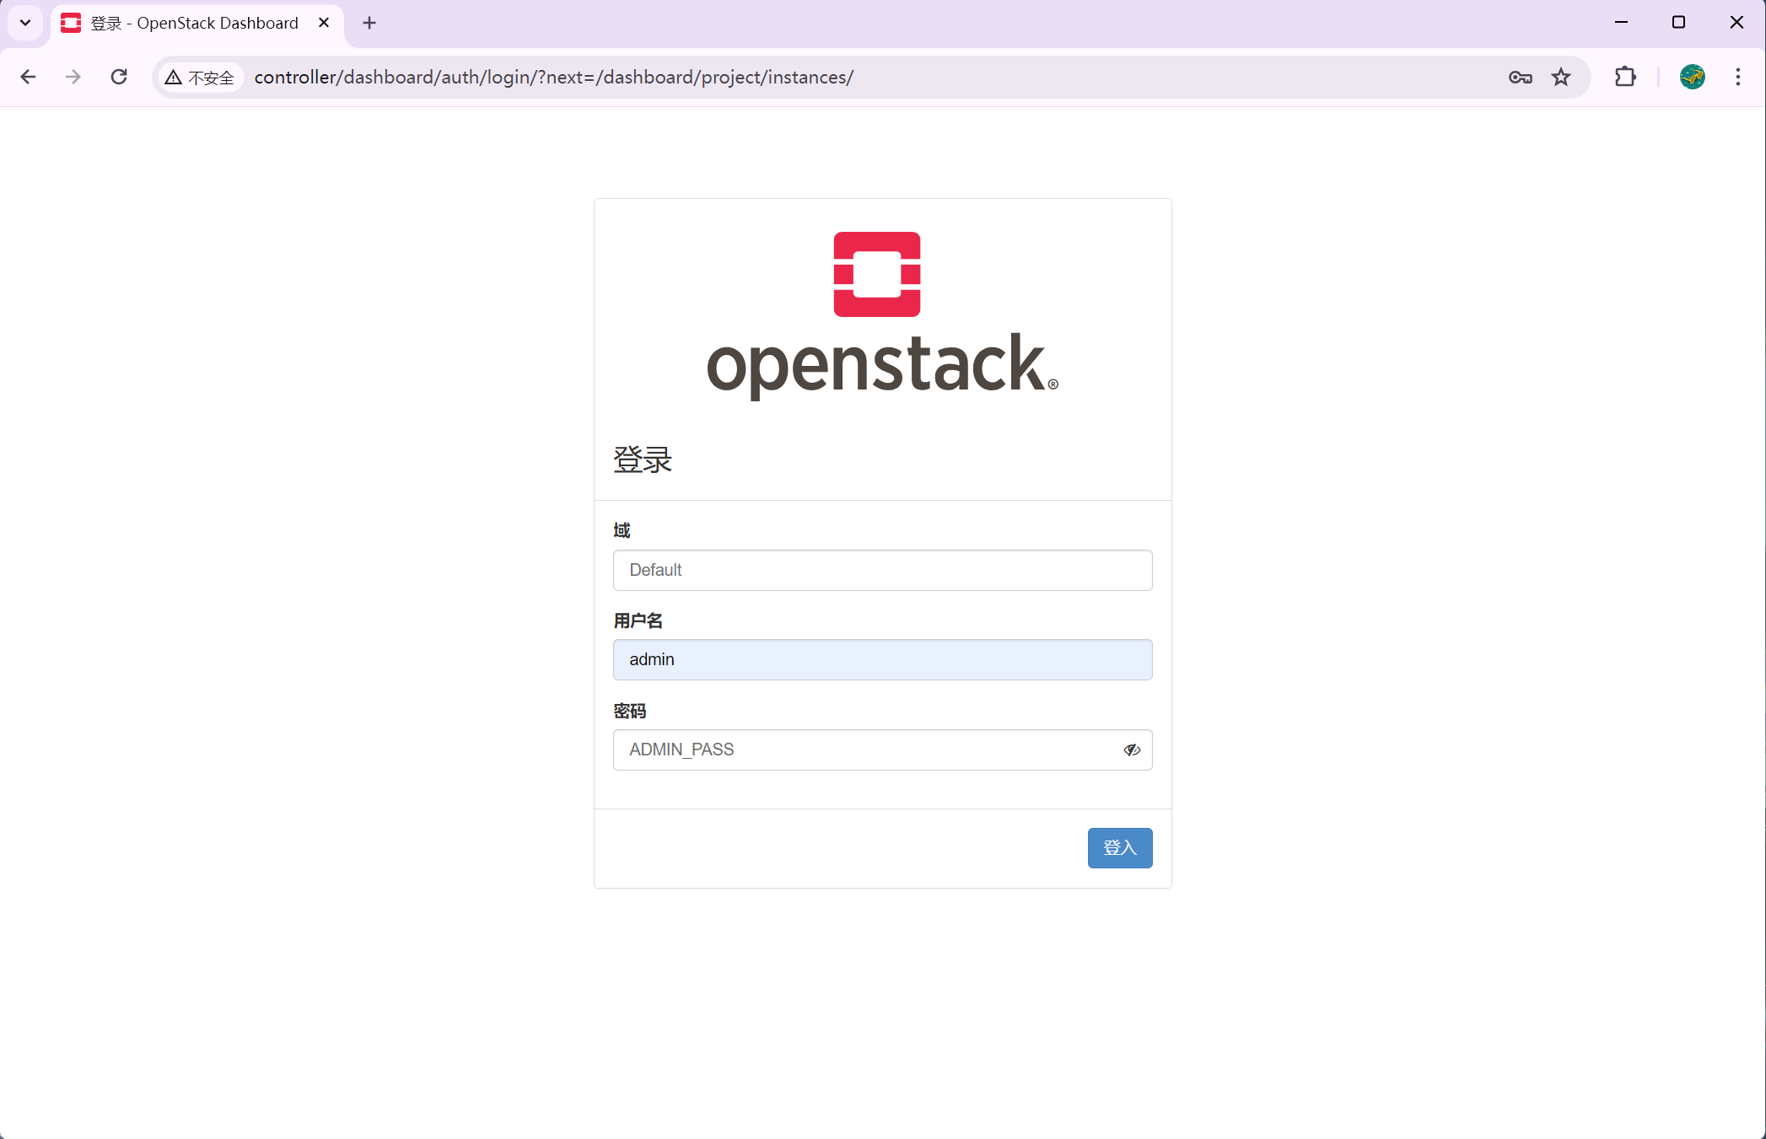Screen dimensions: 1766x1139
Task: Open the browser extensions menu
Action: tap(1625, 77)
